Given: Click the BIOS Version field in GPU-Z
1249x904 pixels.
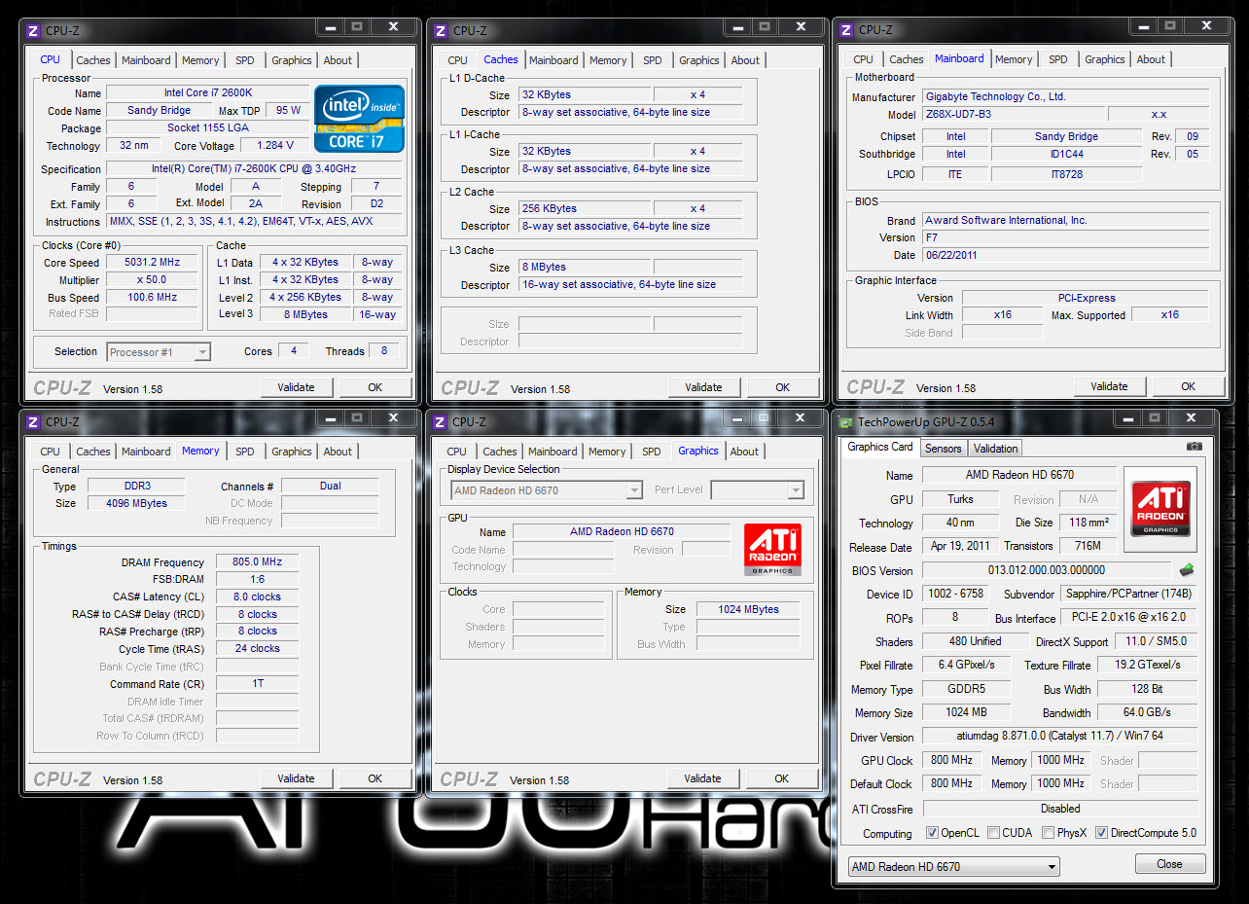Looking at the screenshot, I should (1047, 571).
